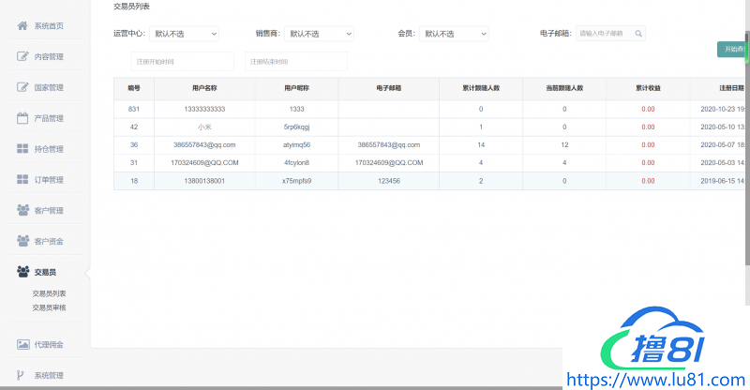750x390 pixels.
Task: Click the search icon in the 电子邮箱 field
Action: [638, 34]
